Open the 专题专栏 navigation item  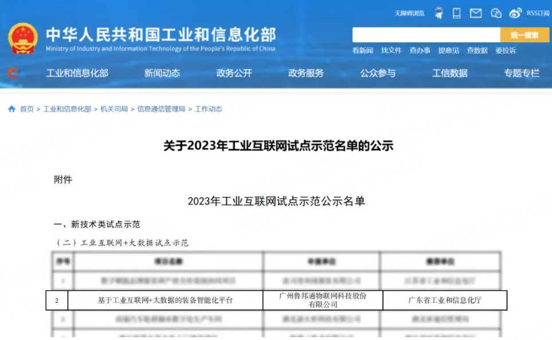click(522, 73)
